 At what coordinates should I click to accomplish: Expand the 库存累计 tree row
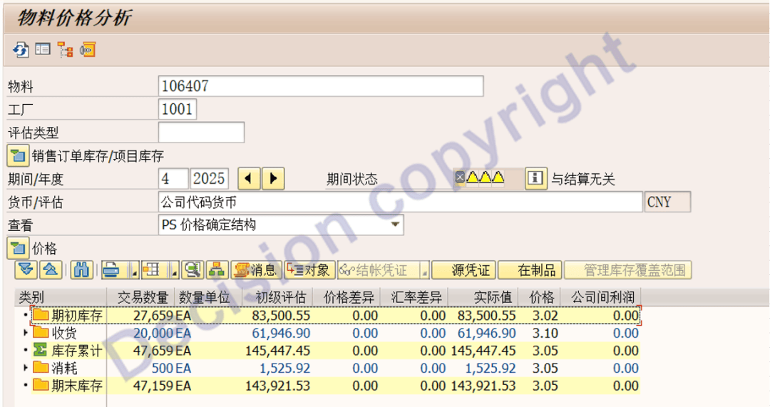pos(26,351)
